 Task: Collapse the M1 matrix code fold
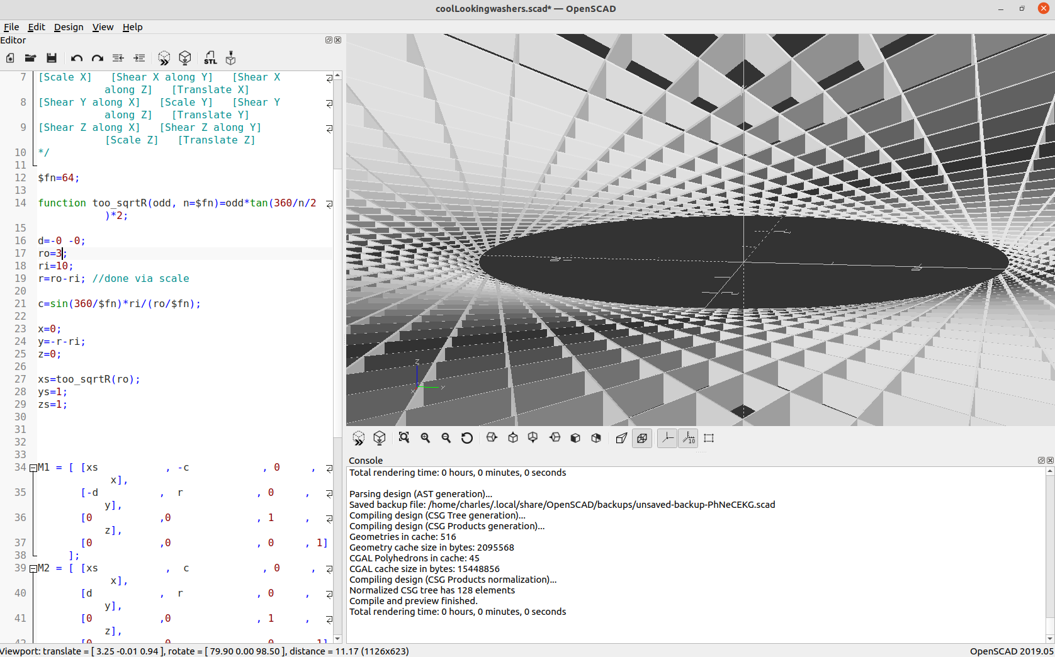click(x=33, y=468)
